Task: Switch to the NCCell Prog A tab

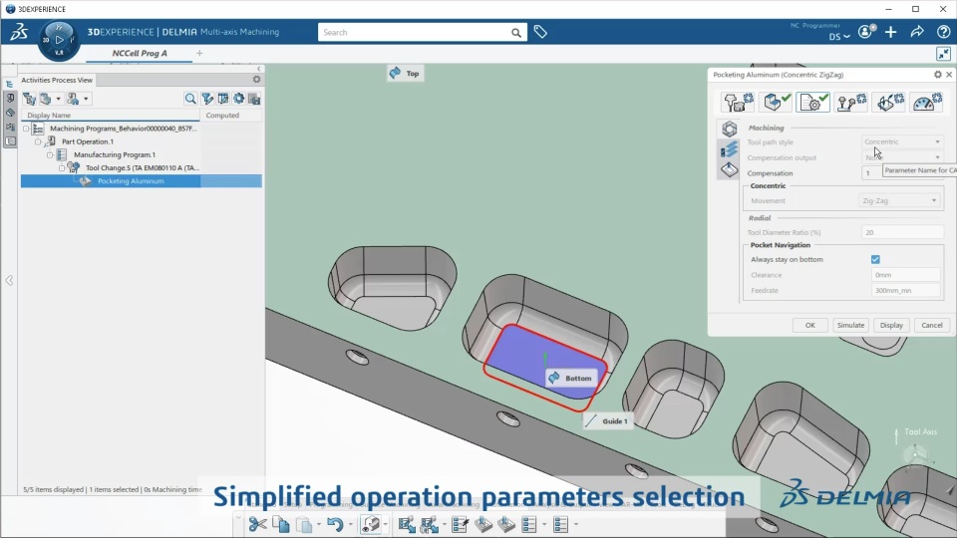Action: coord(140,53)
